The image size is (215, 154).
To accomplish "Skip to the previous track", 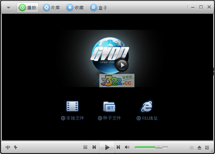I will point(94,147).
